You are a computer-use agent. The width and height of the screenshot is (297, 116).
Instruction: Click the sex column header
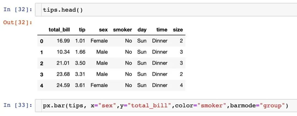pyautogui.click(x=103, y=30)
